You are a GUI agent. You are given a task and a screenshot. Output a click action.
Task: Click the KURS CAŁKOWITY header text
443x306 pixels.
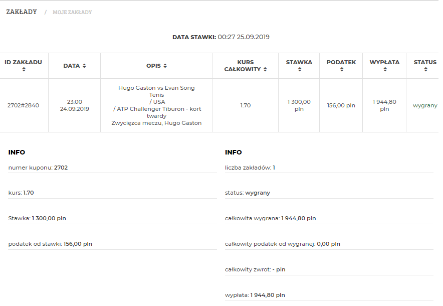(x=243, y=66)
